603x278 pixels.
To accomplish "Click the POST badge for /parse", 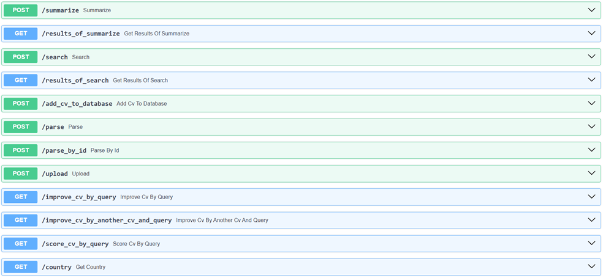I will [21, 127].
